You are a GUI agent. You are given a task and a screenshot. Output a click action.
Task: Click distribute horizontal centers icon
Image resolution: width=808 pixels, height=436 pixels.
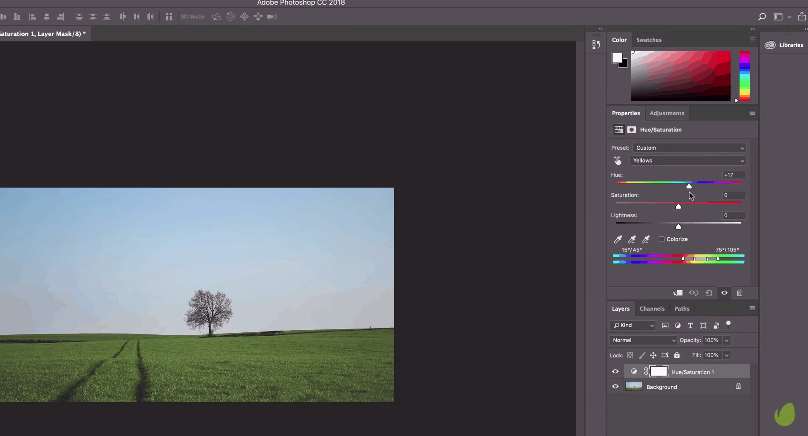[136, 17]
